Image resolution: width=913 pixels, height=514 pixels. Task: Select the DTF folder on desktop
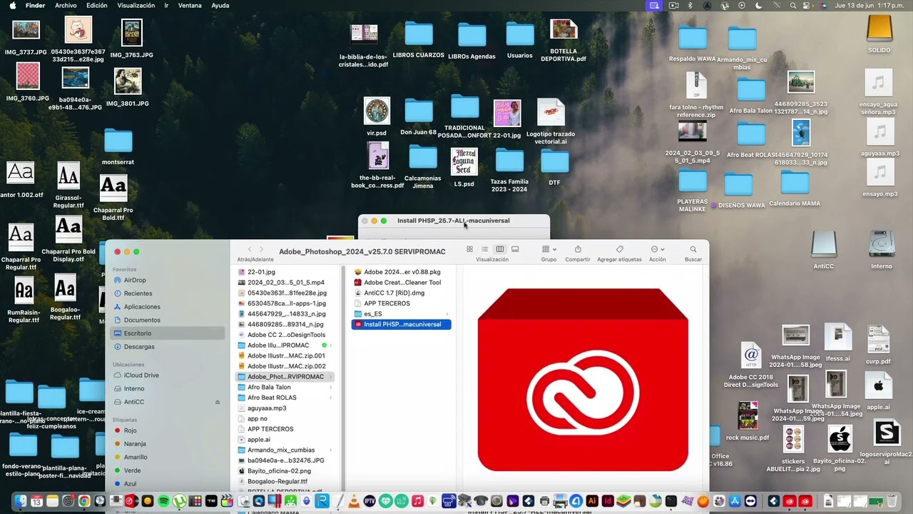click(x=554, y=167)
